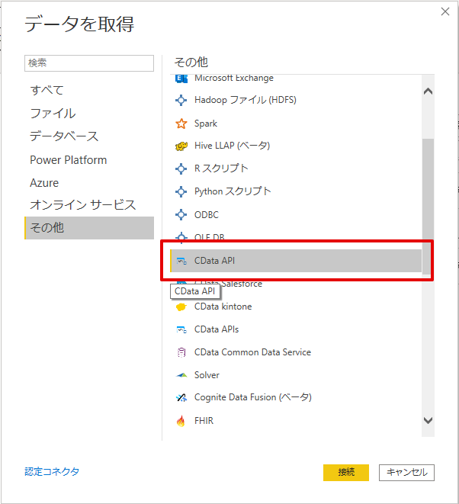Select the CData Common Data Service entry

(296, 352)
